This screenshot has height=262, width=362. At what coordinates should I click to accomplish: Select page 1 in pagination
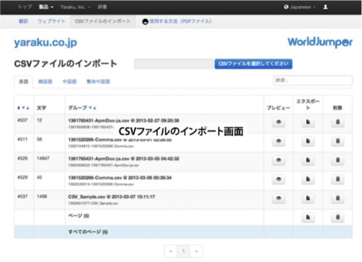point(184,251)
